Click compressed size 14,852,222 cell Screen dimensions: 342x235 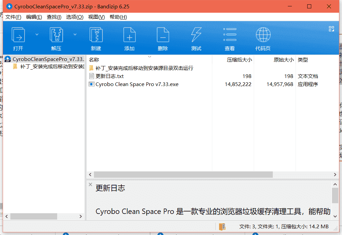tap(238, 84)
